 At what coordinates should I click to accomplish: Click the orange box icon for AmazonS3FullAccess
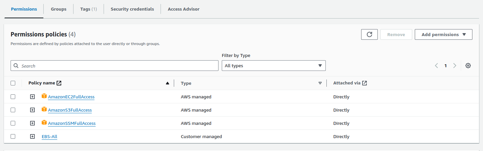pyautogui.click(x=44, y=110)
